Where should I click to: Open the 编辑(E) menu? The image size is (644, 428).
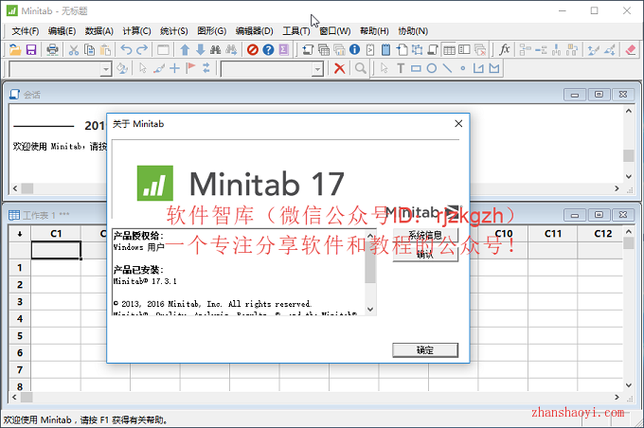point(62,31)
